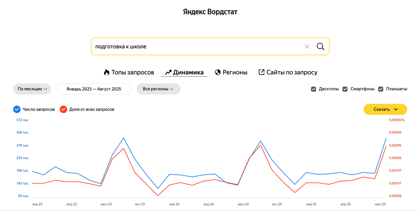This screenshot has height=211, width=417.
Task: Expand the По месяцам period dropdown
Action: click(32, 89)
